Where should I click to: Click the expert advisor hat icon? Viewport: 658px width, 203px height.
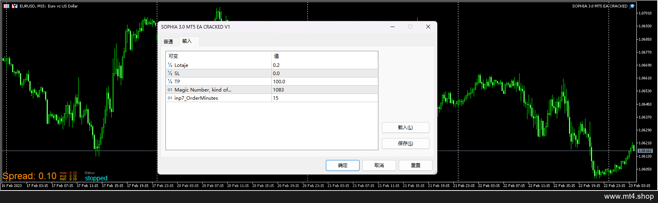click(632, 6)
